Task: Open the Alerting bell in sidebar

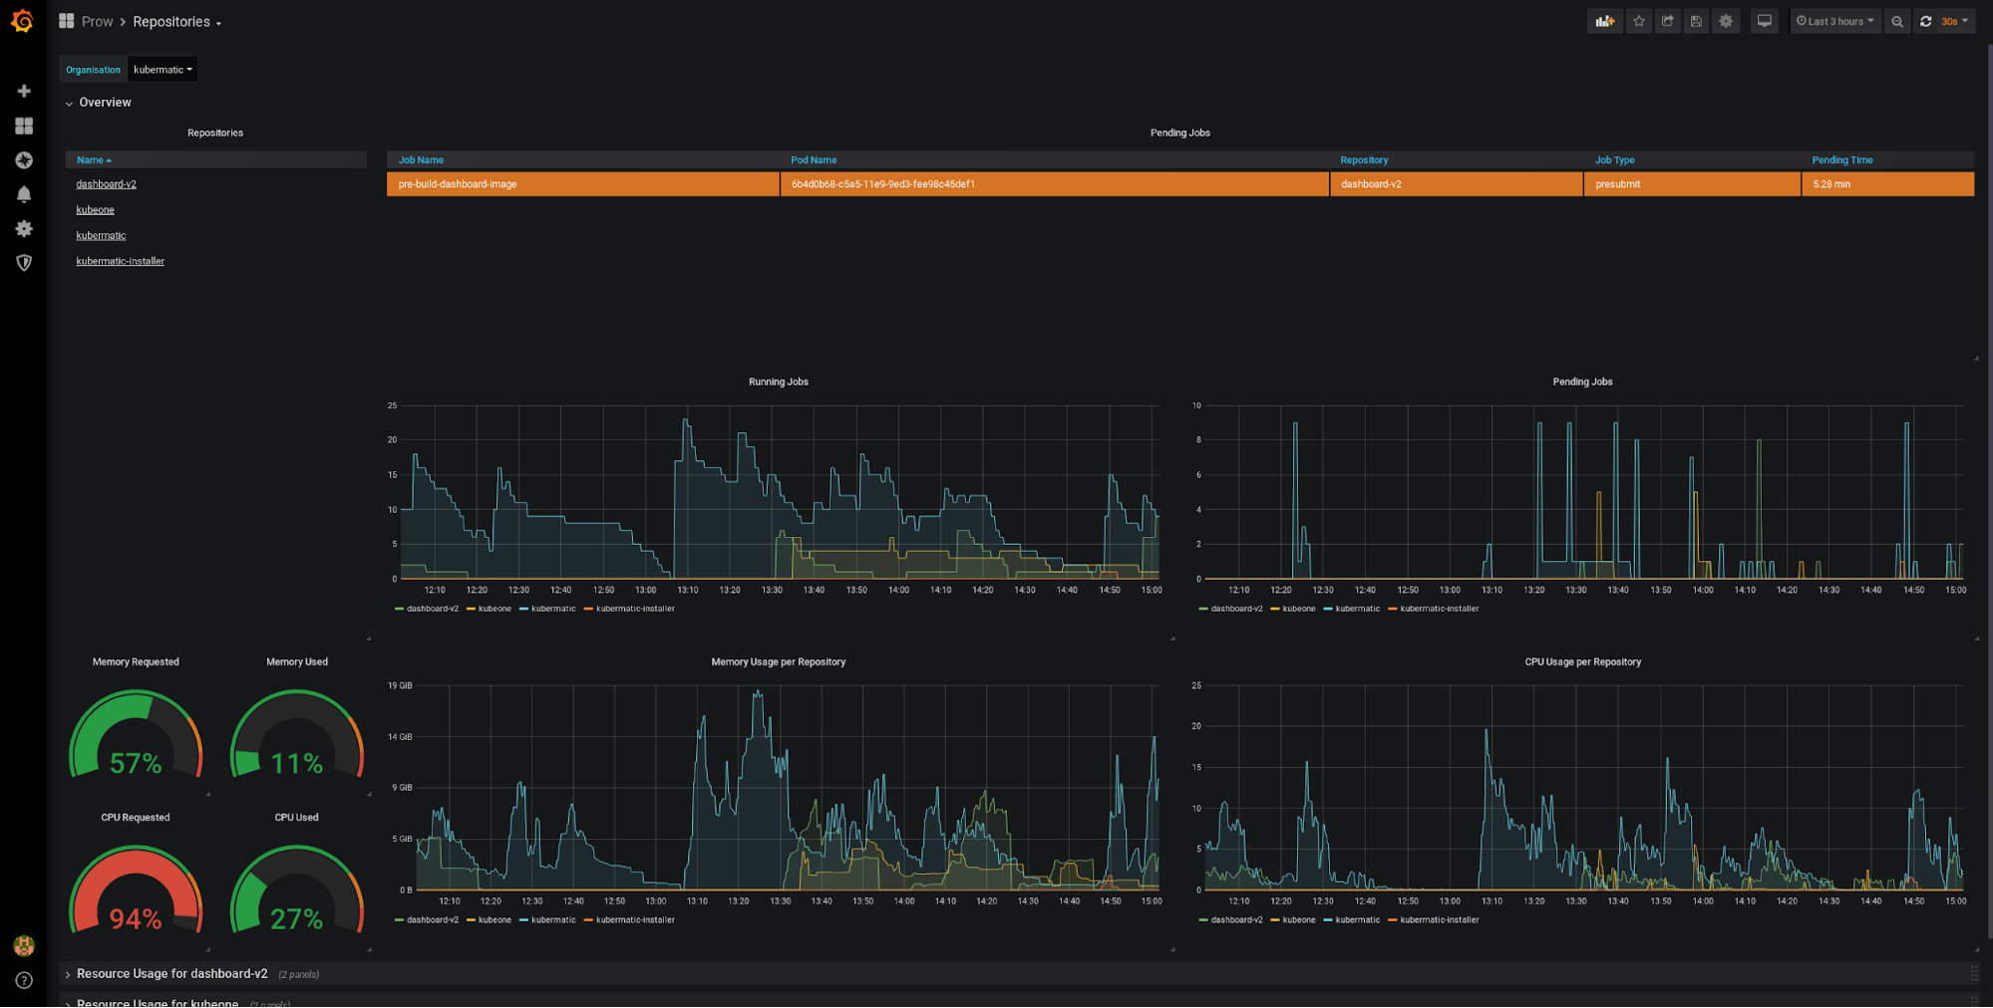Action: point(23,194)
